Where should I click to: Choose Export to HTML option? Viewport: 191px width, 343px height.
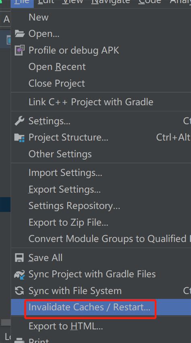click(x=101, y=326)
